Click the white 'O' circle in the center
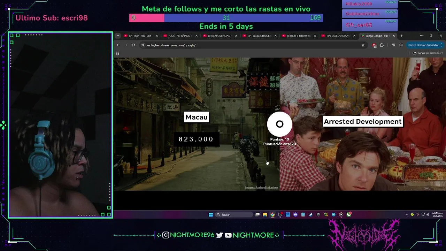The width and height of the screenshot is (446, 251). coord(279,124)
